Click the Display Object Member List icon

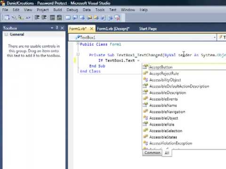coord(7,17)
